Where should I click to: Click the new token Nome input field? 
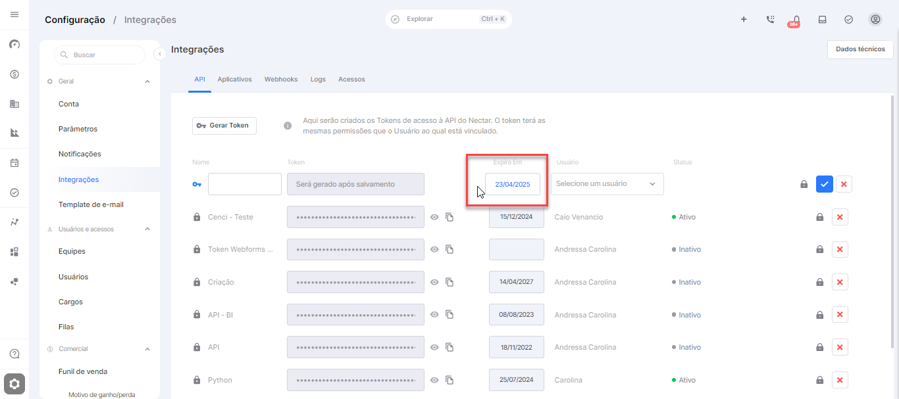[245, 184]
